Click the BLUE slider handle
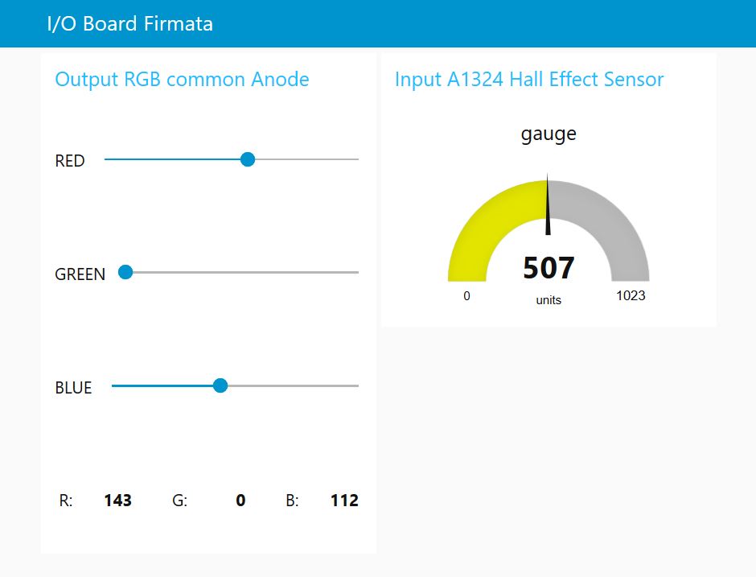 [x=220, y=385]
